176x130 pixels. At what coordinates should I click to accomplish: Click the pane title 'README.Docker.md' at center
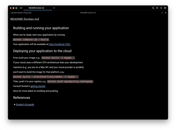tap(88, 13)
